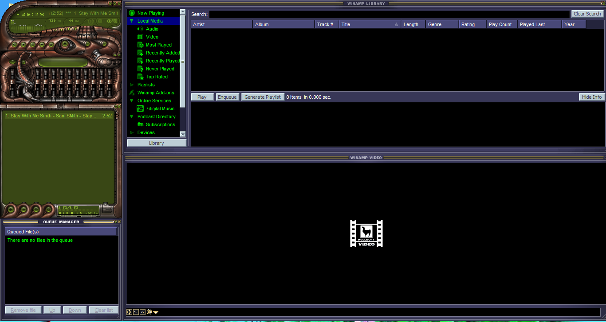Click library tree scrollbar down arrow
Screen dimensions: 606x322
[x=183, y=134]
